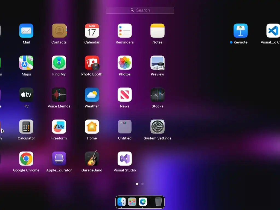This screenshot has width=280, height=210.
Task: Launch the Notes app
Action: tap(157, 31)
